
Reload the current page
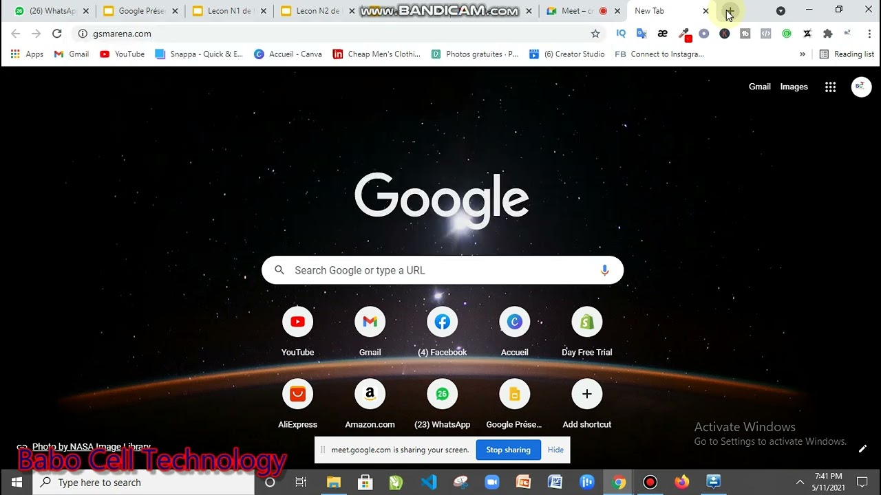pos(57,34)
